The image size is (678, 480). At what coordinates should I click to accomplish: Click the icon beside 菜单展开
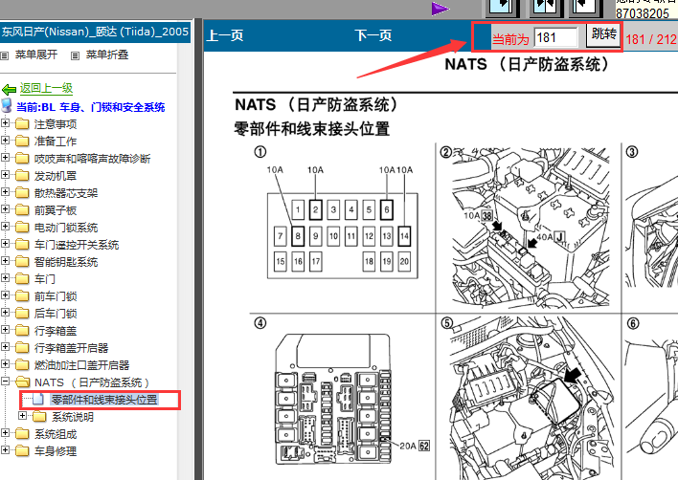[x=5, y=55]
